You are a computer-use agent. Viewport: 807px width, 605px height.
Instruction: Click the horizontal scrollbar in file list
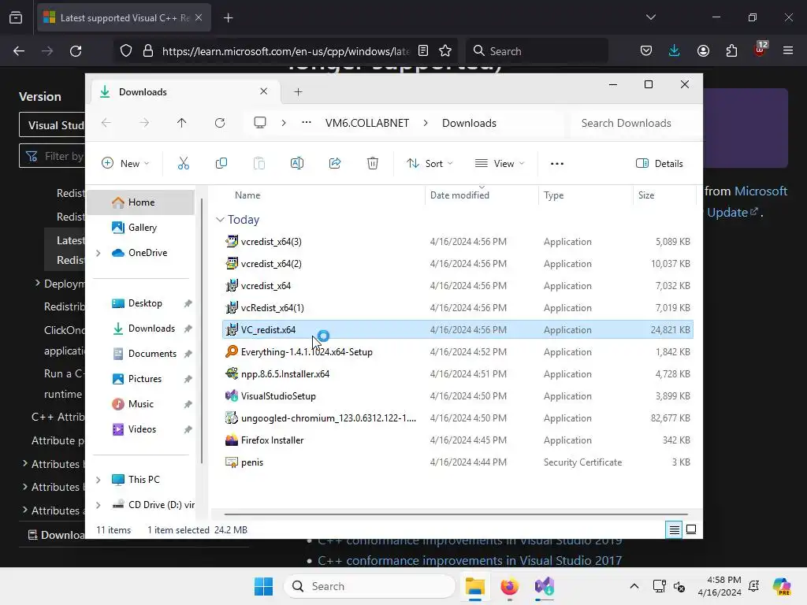pyautogui.click(x=456, y=514)
